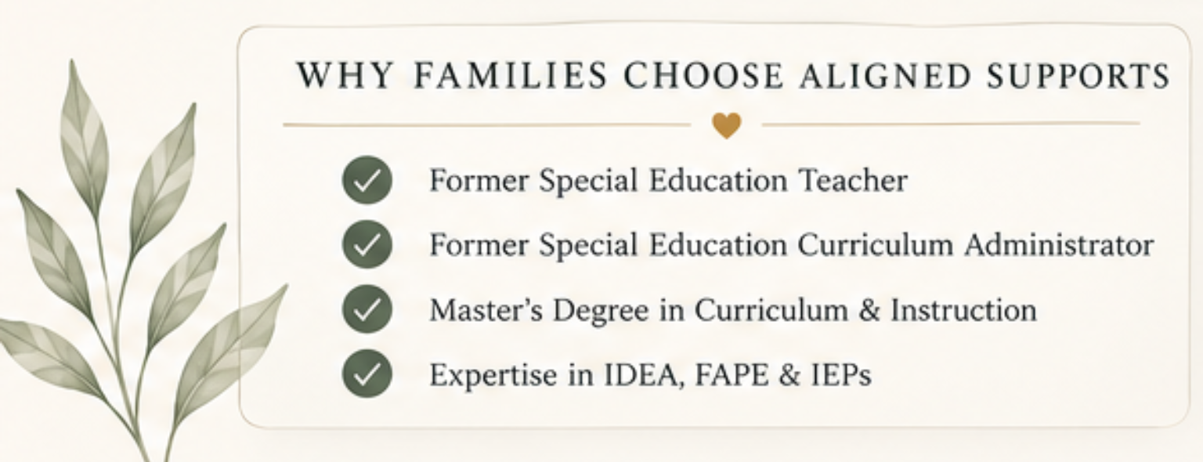Click the word FAMILIES in the heading
Image resolution: width=1203 pixels, height=462 pixels.
click(511, 76)
